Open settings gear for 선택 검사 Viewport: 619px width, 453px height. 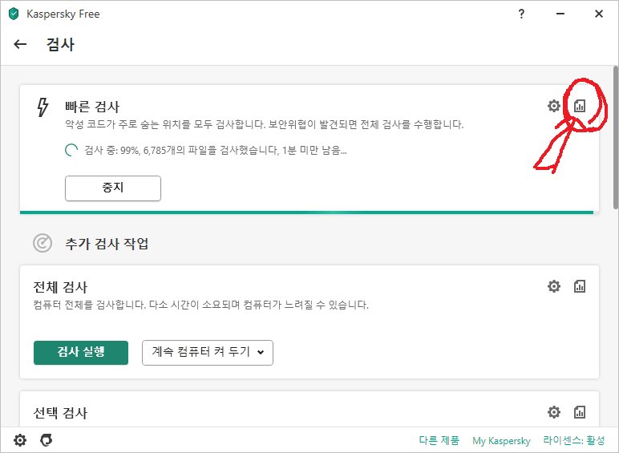(x=553, y=412)
